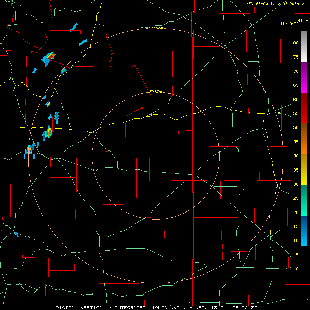Click the orange-brown segment of the color bar
310x310 pixels.
(304, 138)
